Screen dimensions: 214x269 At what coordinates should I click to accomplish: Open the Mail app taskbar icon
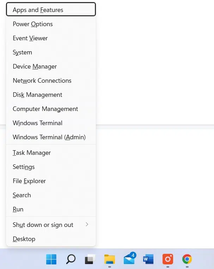click(x=129, y=259)
